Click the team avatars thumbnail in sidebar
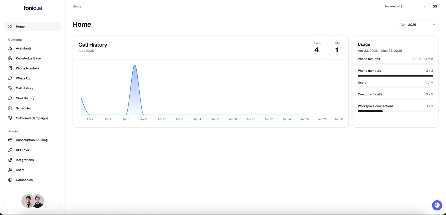 tap(33, 201)
